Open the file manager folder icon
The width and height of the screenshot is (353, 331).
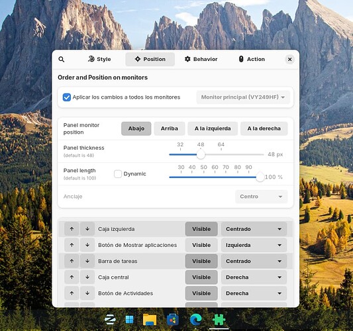click(150, 319)
